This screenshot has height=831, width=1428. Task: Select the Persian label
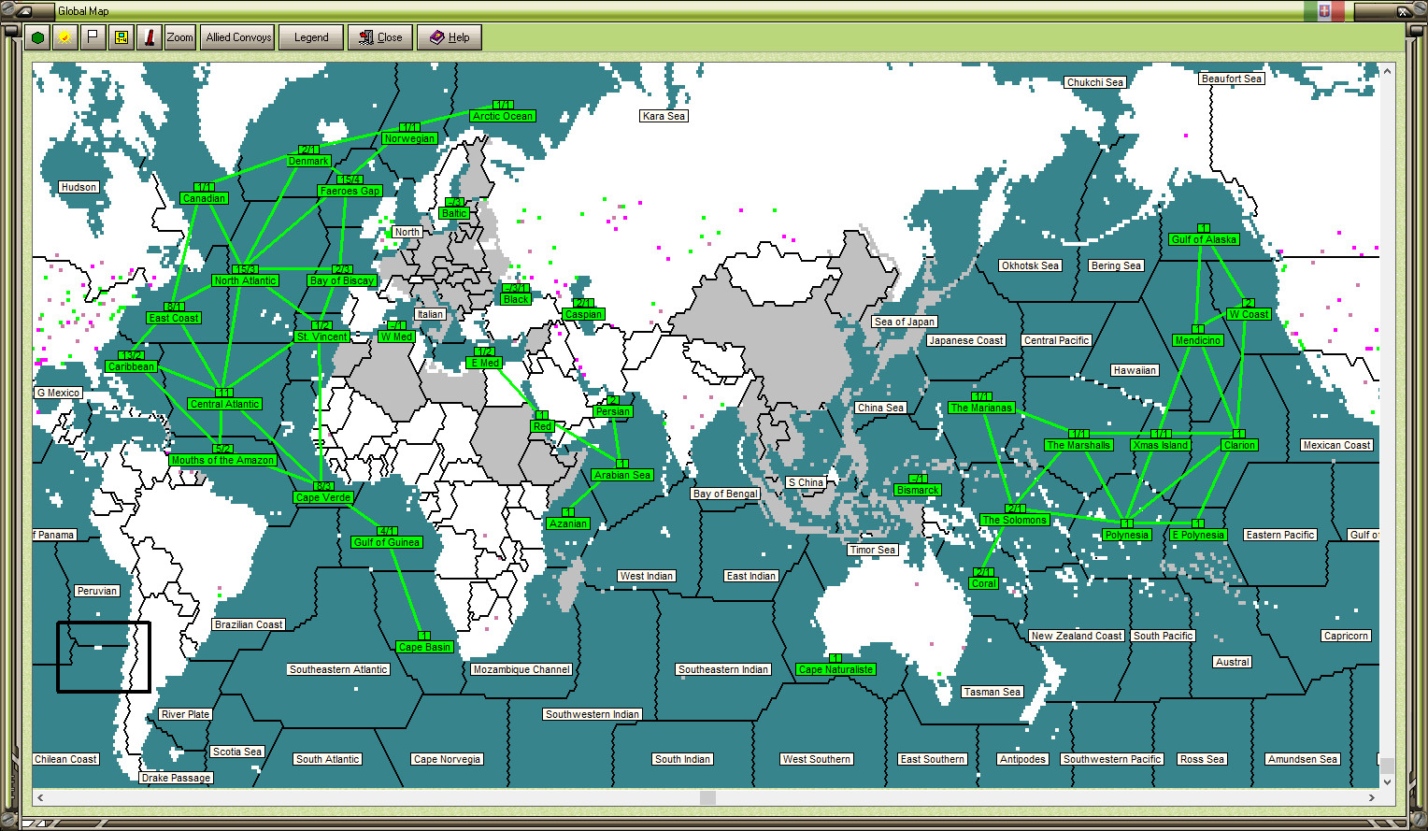point(613,411)
